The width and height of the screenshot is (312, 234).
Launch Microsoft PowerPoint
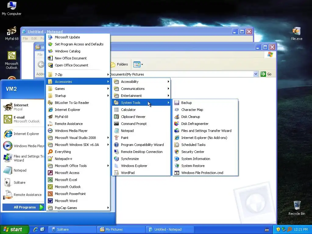(x=78, y=193)
